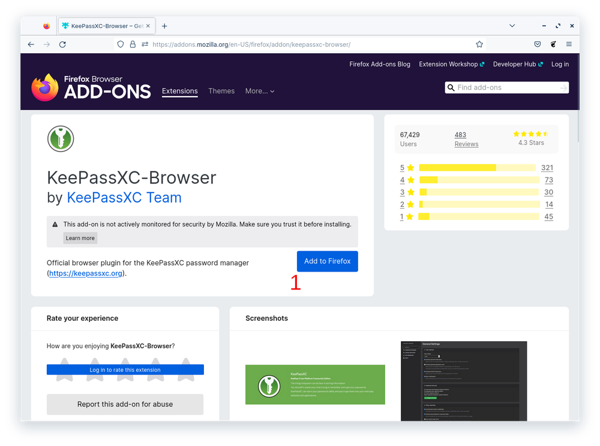The width and height of the screenshot is (600, 446).
Task: Open the list all tabs chevron
Action: [x=512, y=26]
